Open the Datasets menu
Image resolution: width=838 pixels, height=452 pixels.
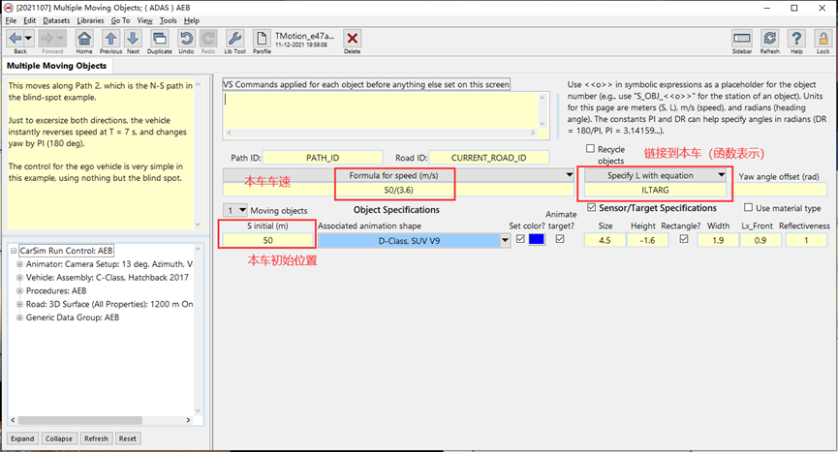[x=56, y=20]
